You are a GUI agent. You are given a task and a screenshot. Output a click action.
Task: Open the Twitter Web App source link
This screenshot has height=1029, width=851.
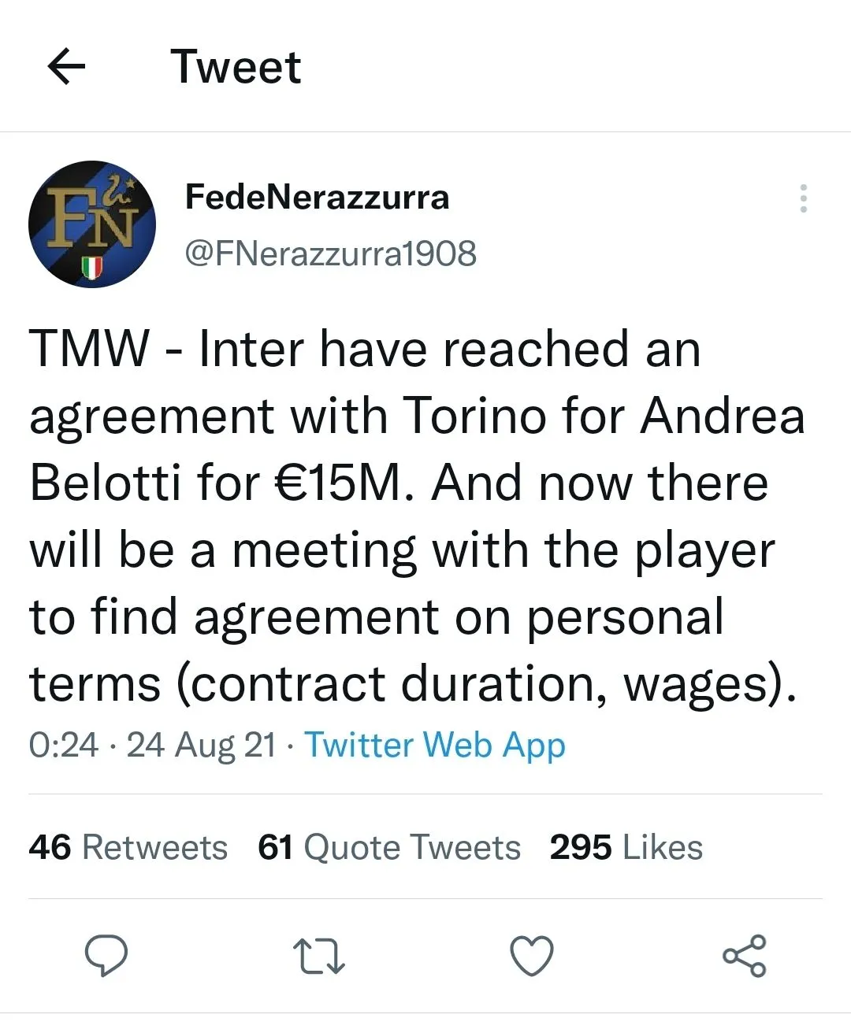[x=435, y=745]
